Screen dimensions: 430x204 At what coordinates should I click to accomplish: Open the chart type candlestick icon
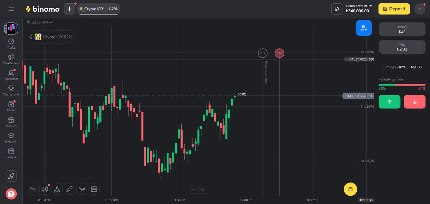tap(45, 189)
